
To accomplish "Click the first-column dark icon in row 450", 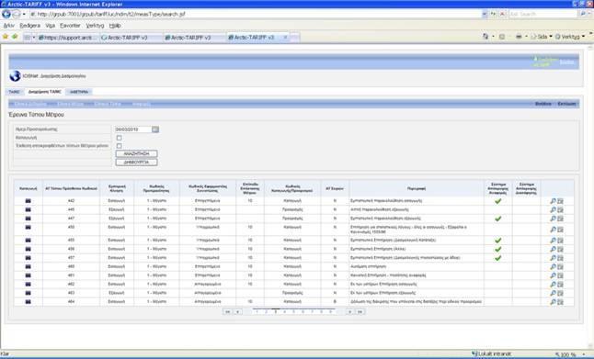I will (28, 228).
